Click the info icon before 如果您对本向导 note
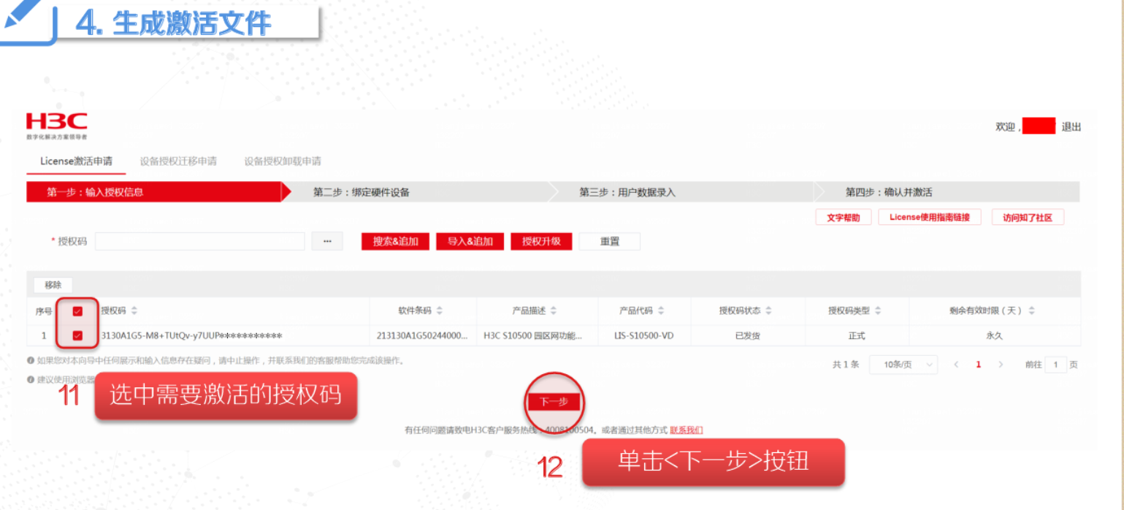 coord(31,360)
